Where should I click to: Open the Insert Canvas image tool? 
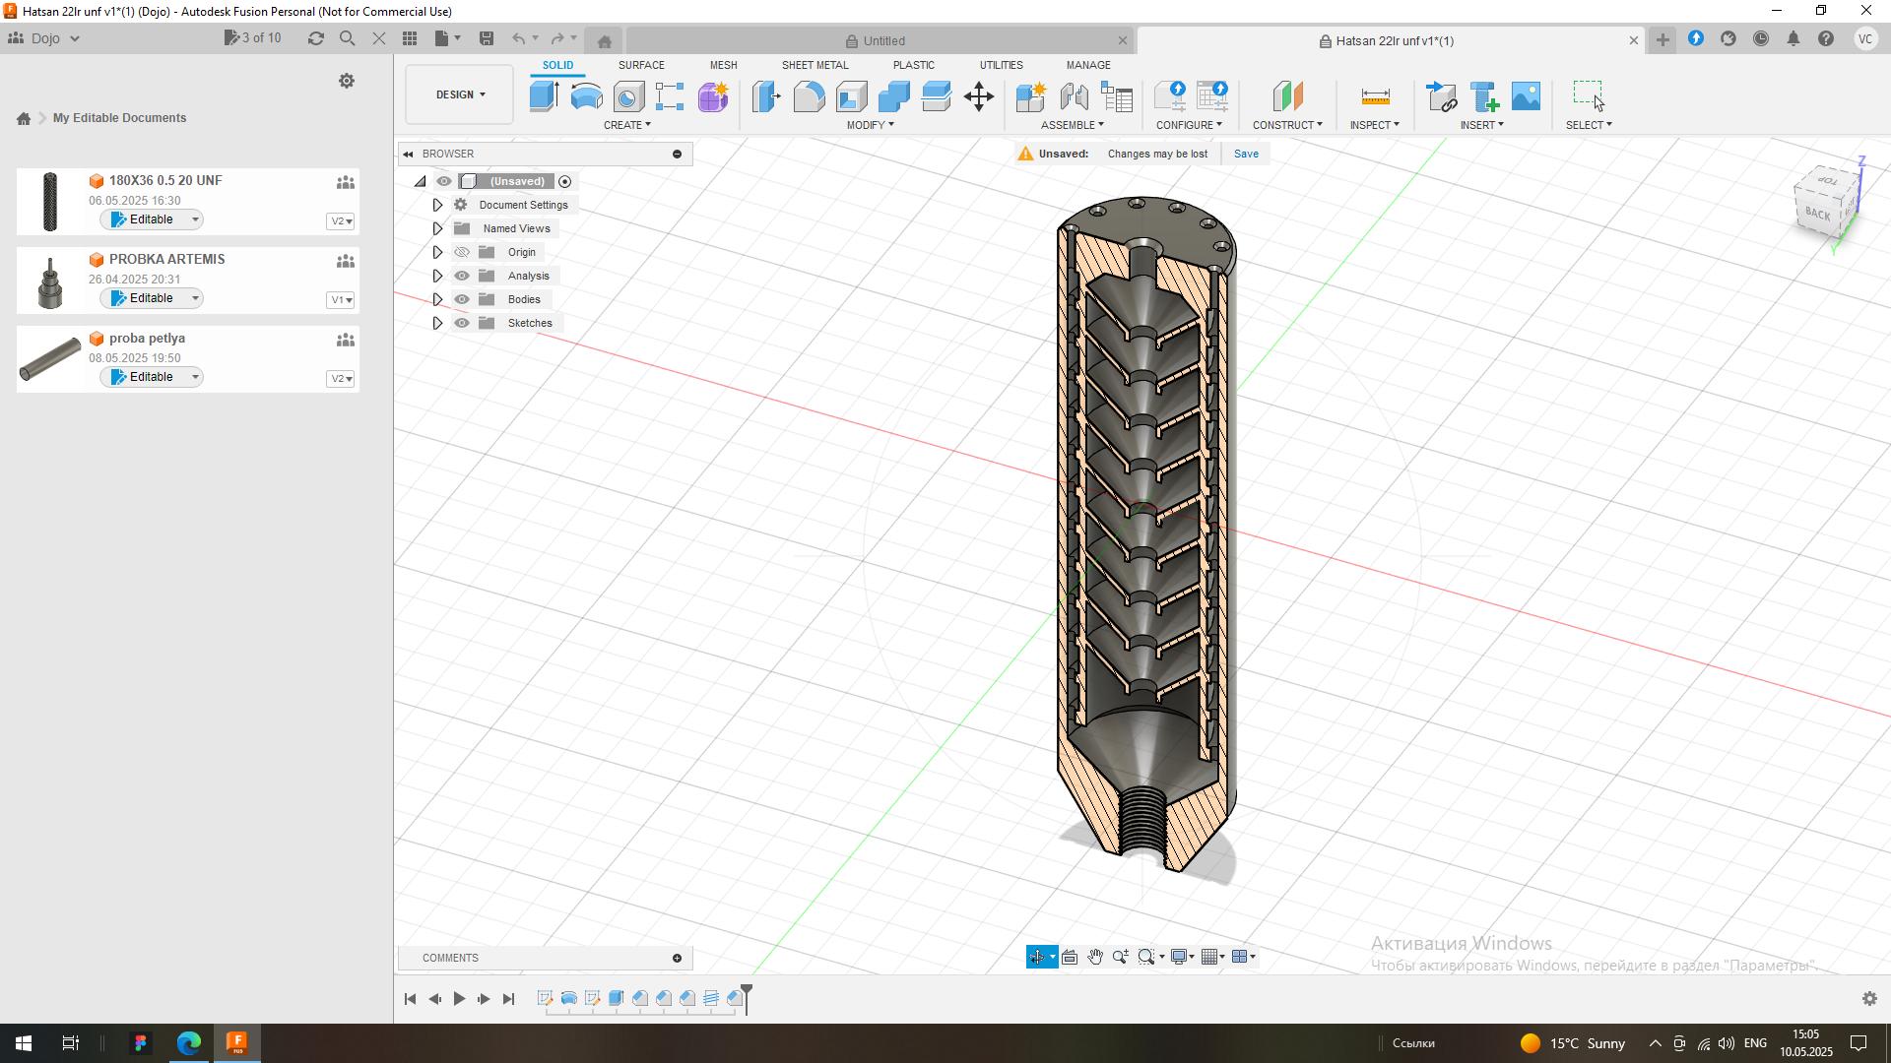click(1526, 96)
